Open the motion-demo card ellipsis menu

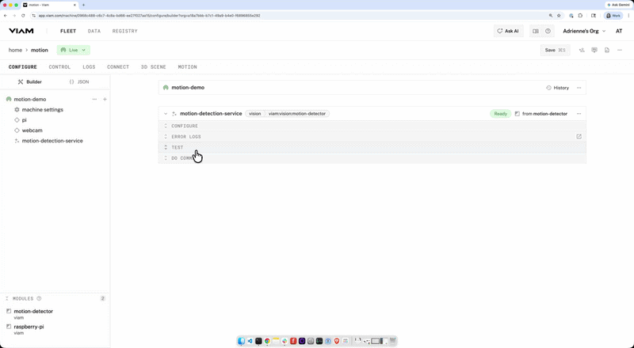(x=579, y=88)
